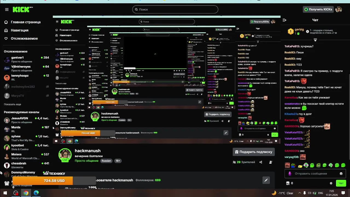
Task: Open followed channel Vjlinkheroyes
Action: point(26,68)
